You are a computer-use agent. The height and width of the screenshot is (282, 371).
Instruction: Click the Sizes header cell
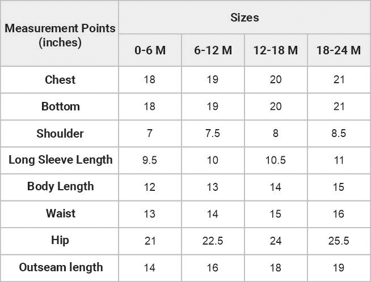244,17
